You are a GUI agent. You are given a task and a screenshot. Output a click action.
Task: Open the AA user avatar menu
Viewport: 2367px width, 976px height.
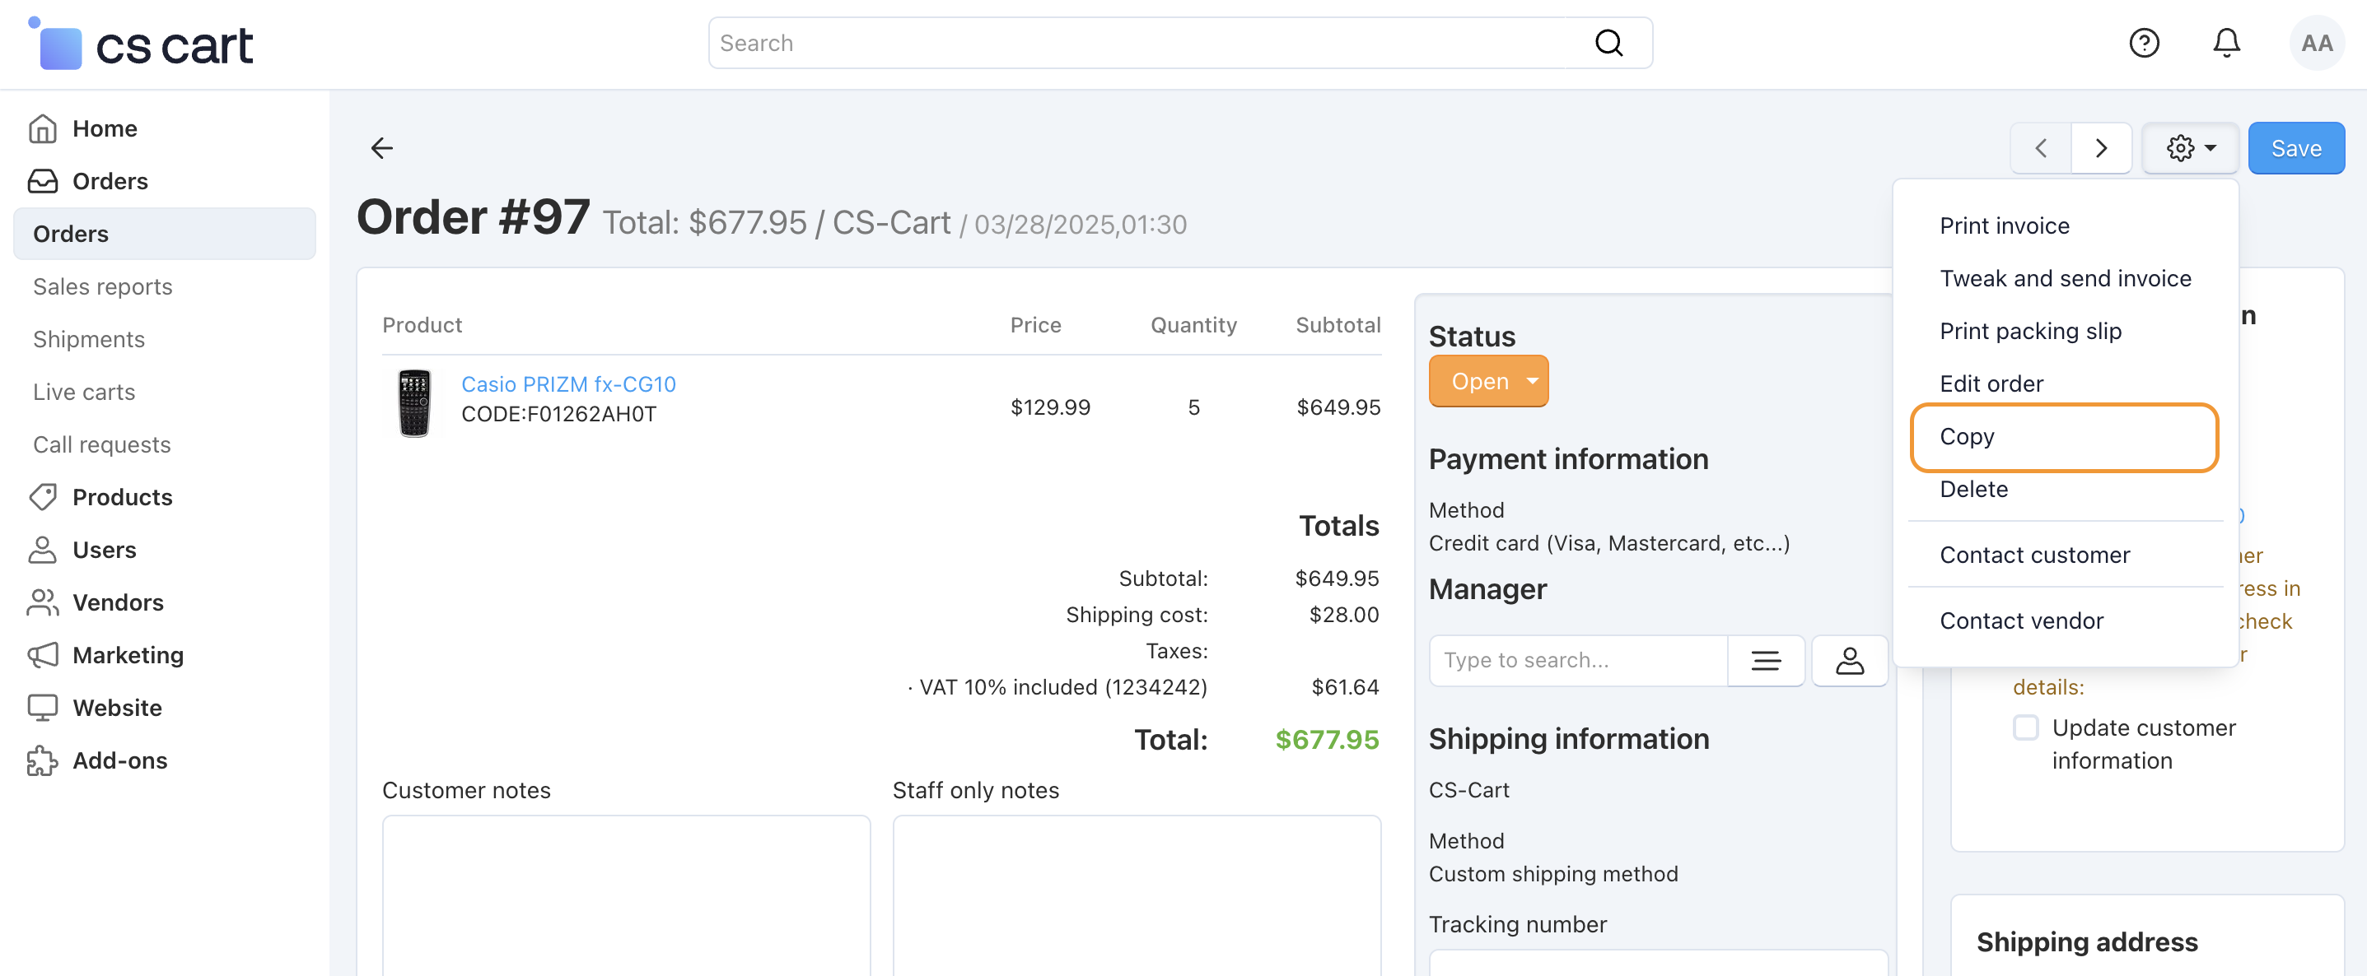[2316, 43]
